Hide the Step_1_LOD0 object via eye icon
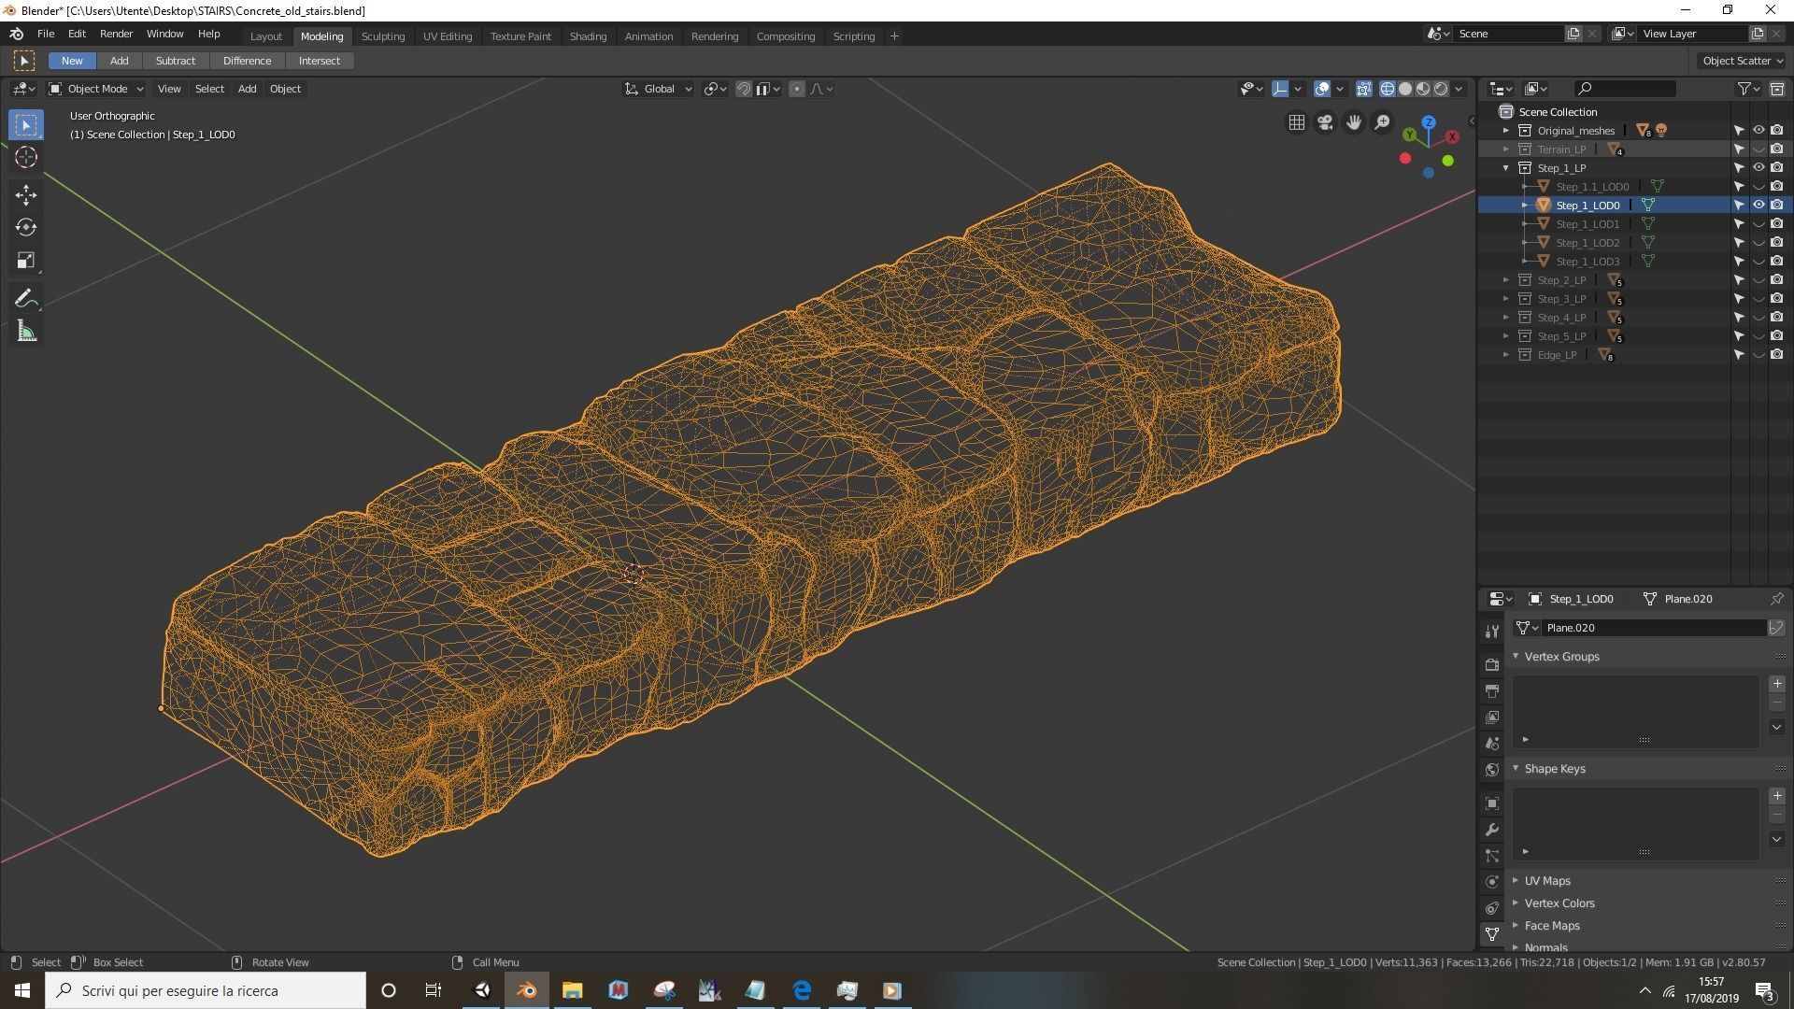 [x=1758, y=206]
